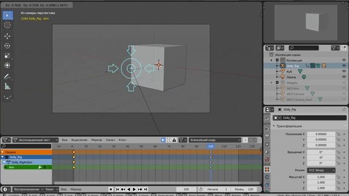Toggle only selected channels filter

coord(163,140)
